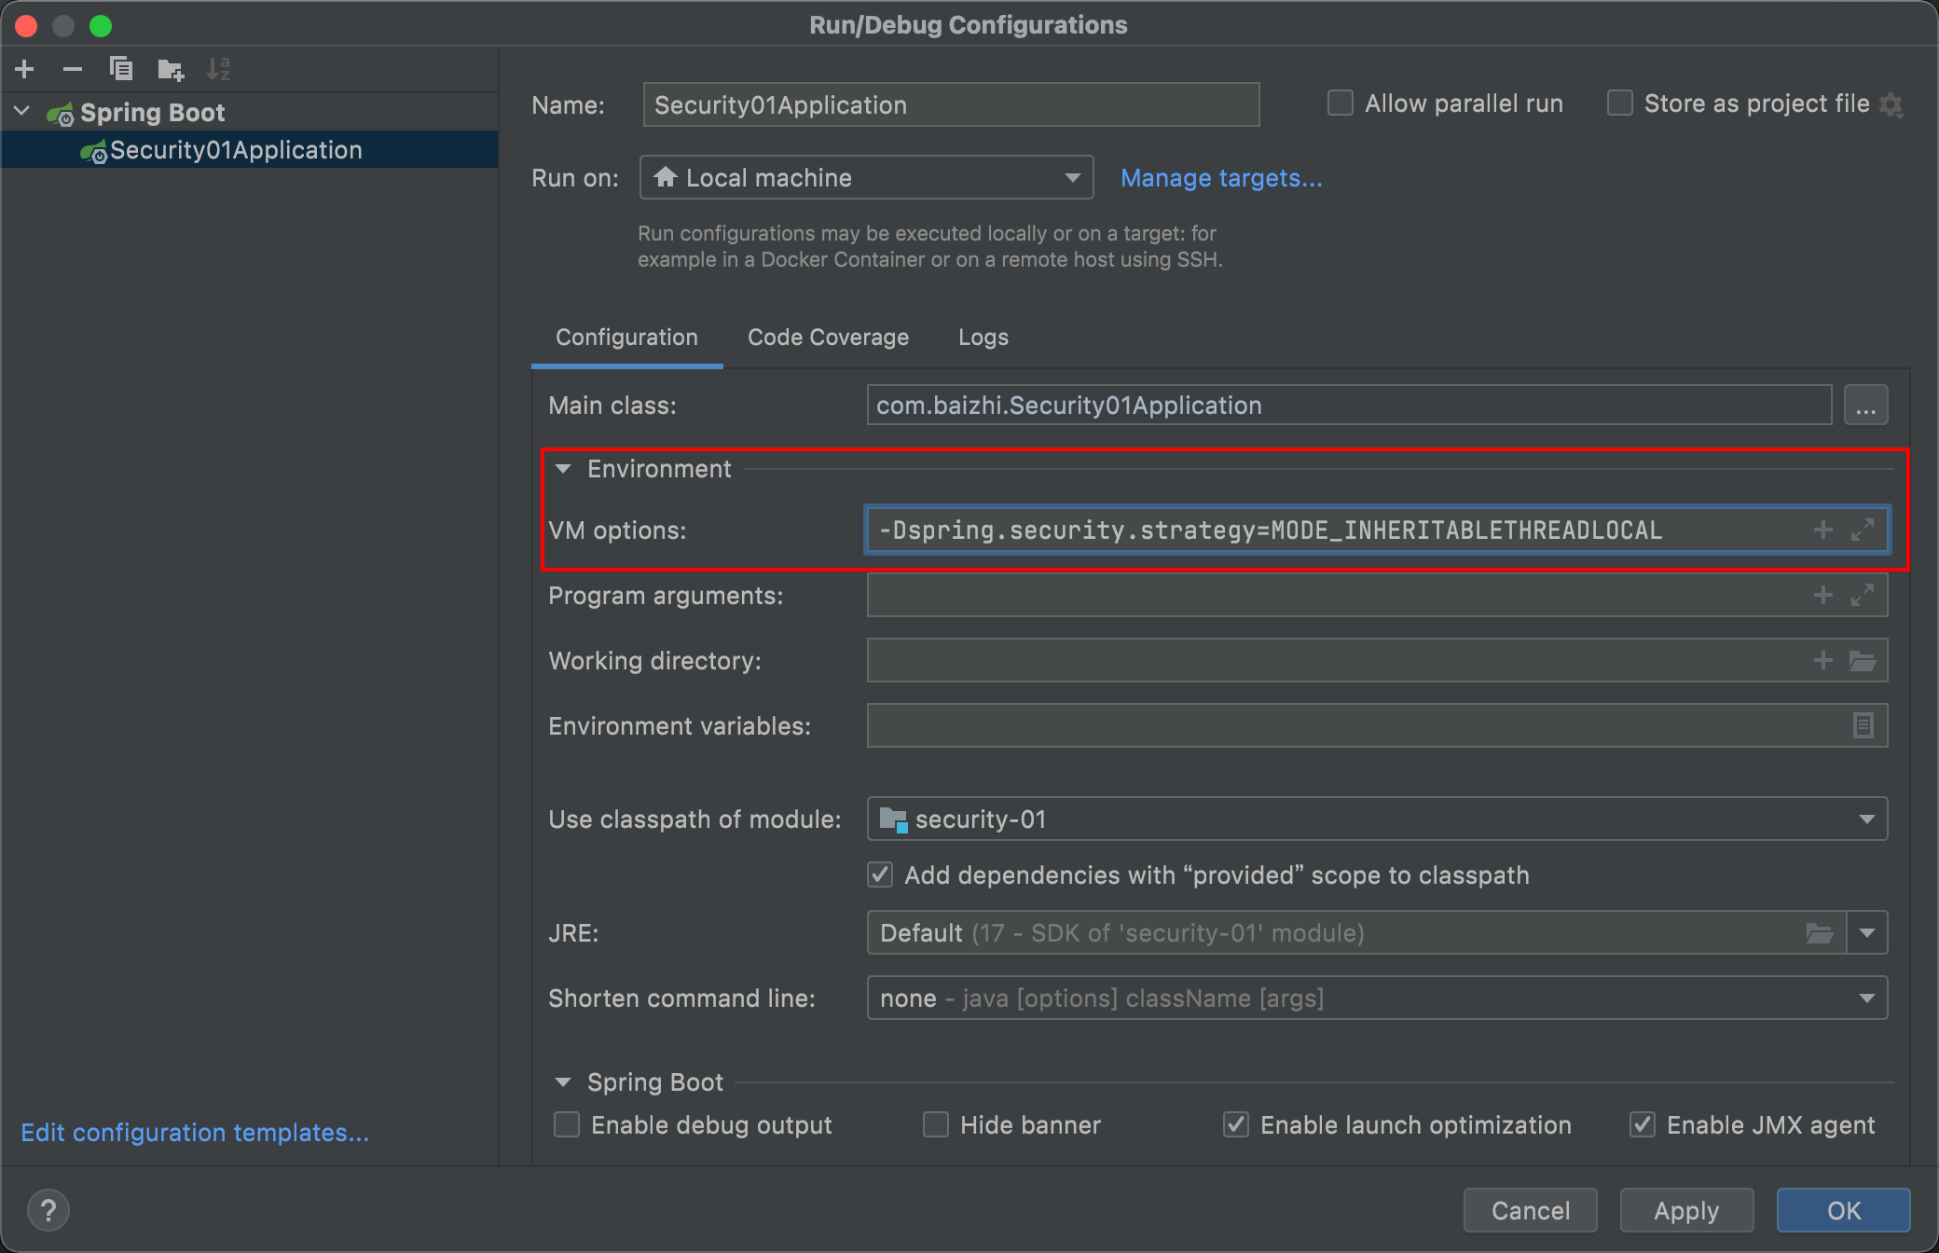
Task: Click the Remove Configuration minus icon
Action: point(73,69)
